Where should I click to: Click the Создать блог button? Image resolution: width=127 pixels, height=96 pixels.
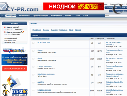112,7
